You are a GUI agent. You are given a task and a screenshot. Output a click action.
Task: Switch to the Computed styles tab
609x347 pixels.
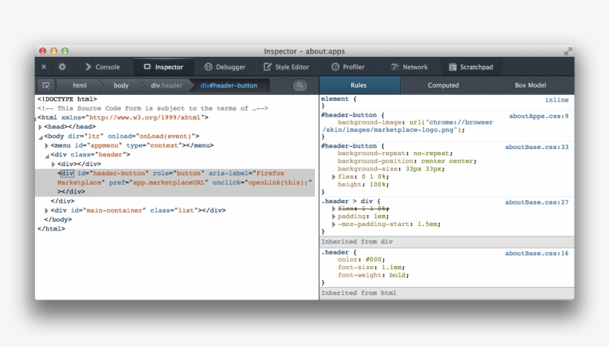pos(443,85)
